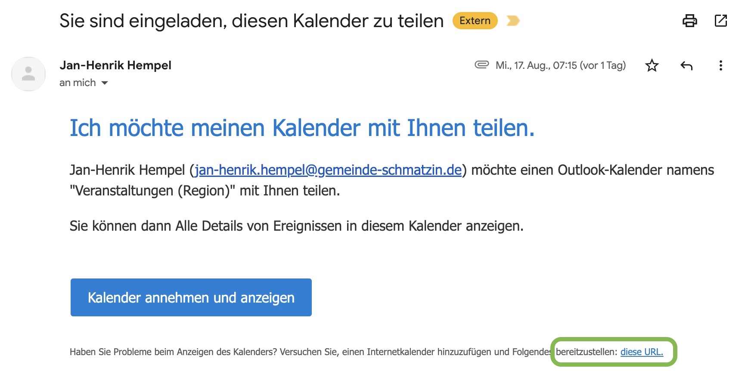Click the paperclip attachment icon
The height and width of the screenshot is (371, 745).
coord(482,65)
